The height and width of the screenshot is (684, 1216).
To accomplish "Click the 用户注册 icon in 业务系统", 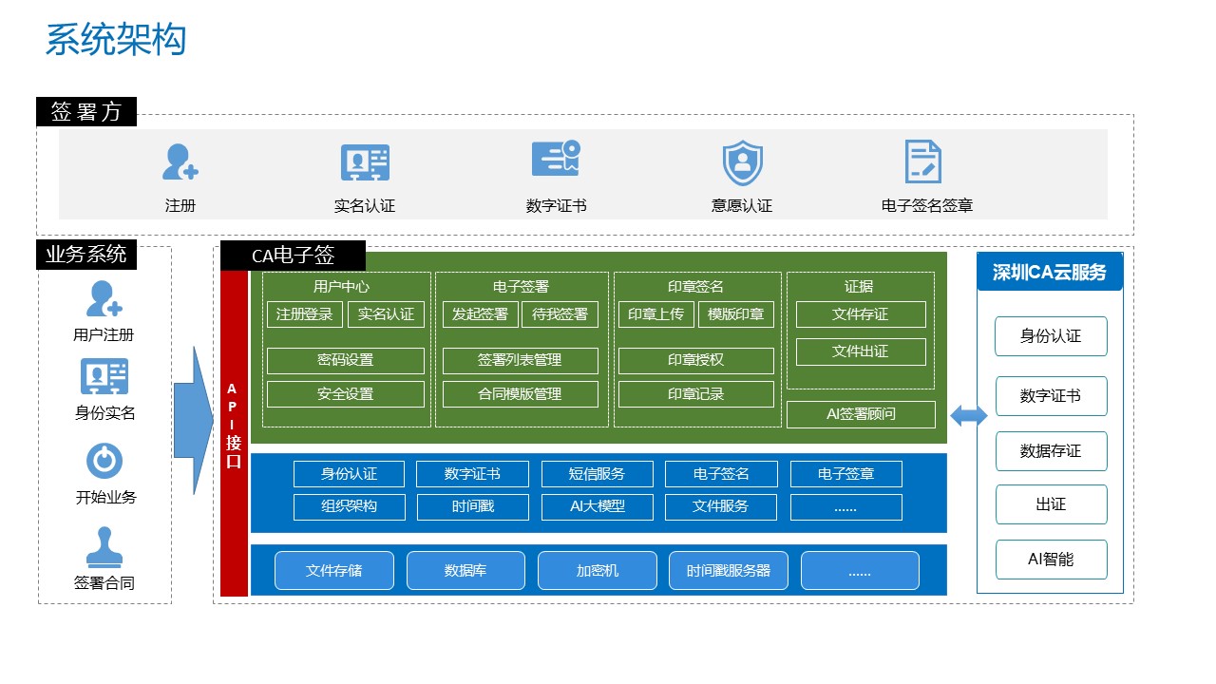I will [104, 299].
